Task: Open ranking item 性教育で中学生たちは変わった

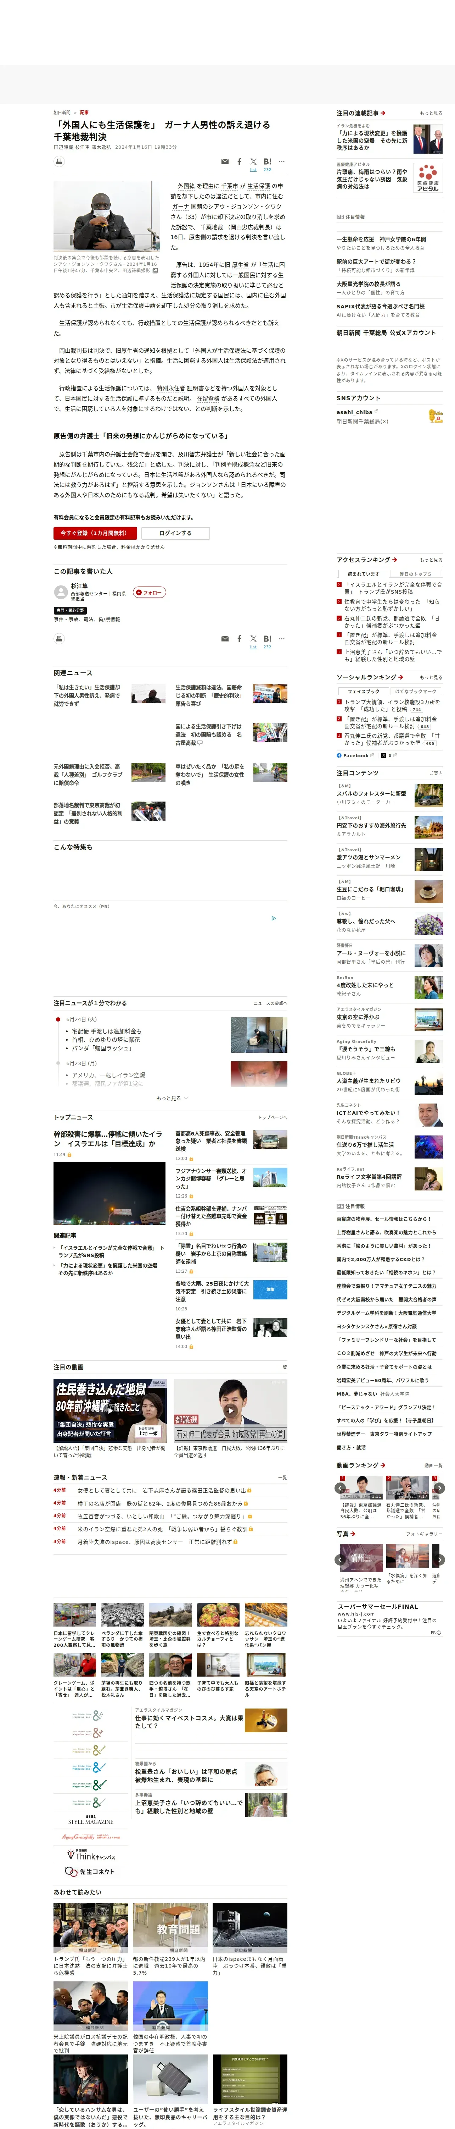Action: pyautogui.click(x=392, y=605)
